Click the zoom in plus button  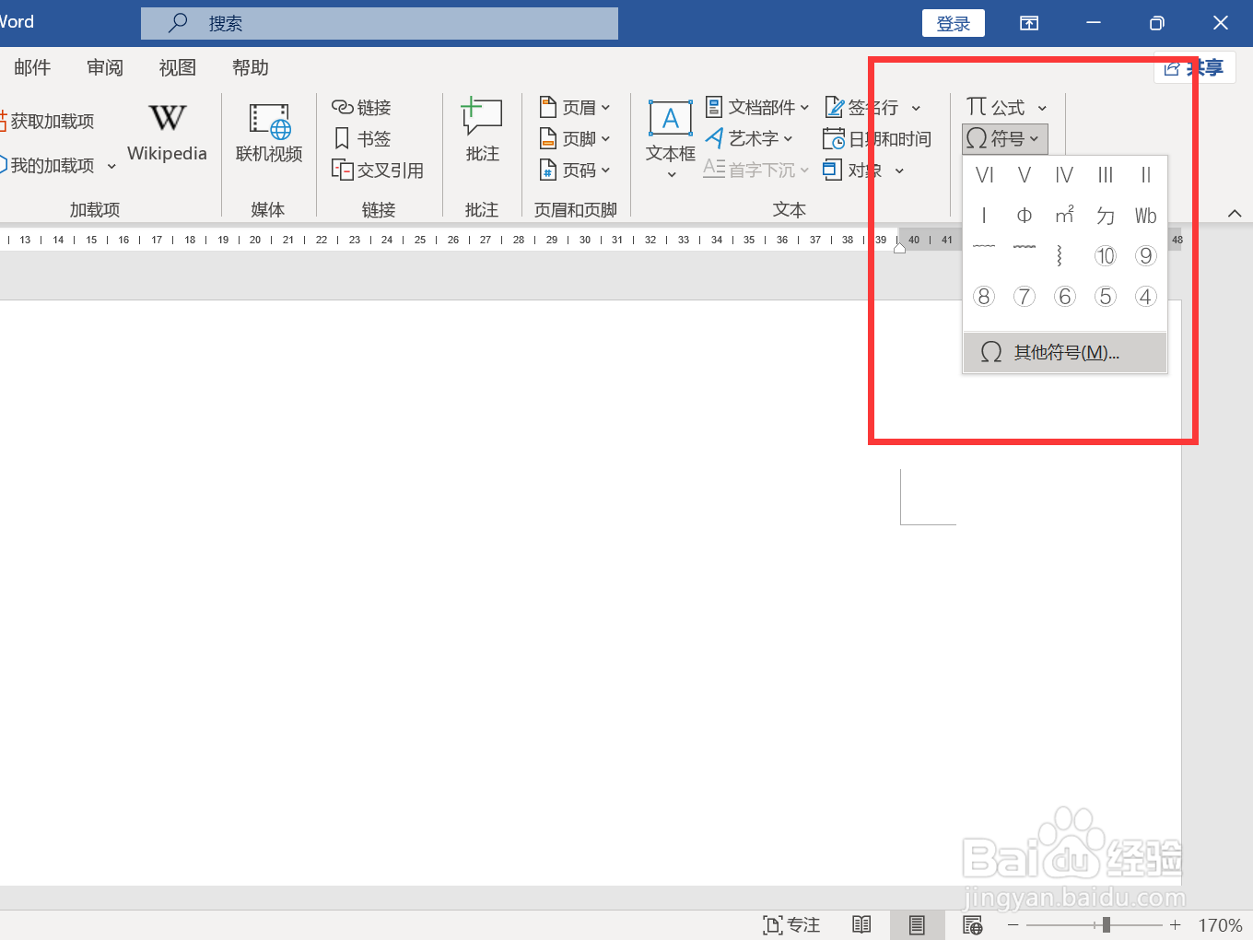tap(1175, 925)
